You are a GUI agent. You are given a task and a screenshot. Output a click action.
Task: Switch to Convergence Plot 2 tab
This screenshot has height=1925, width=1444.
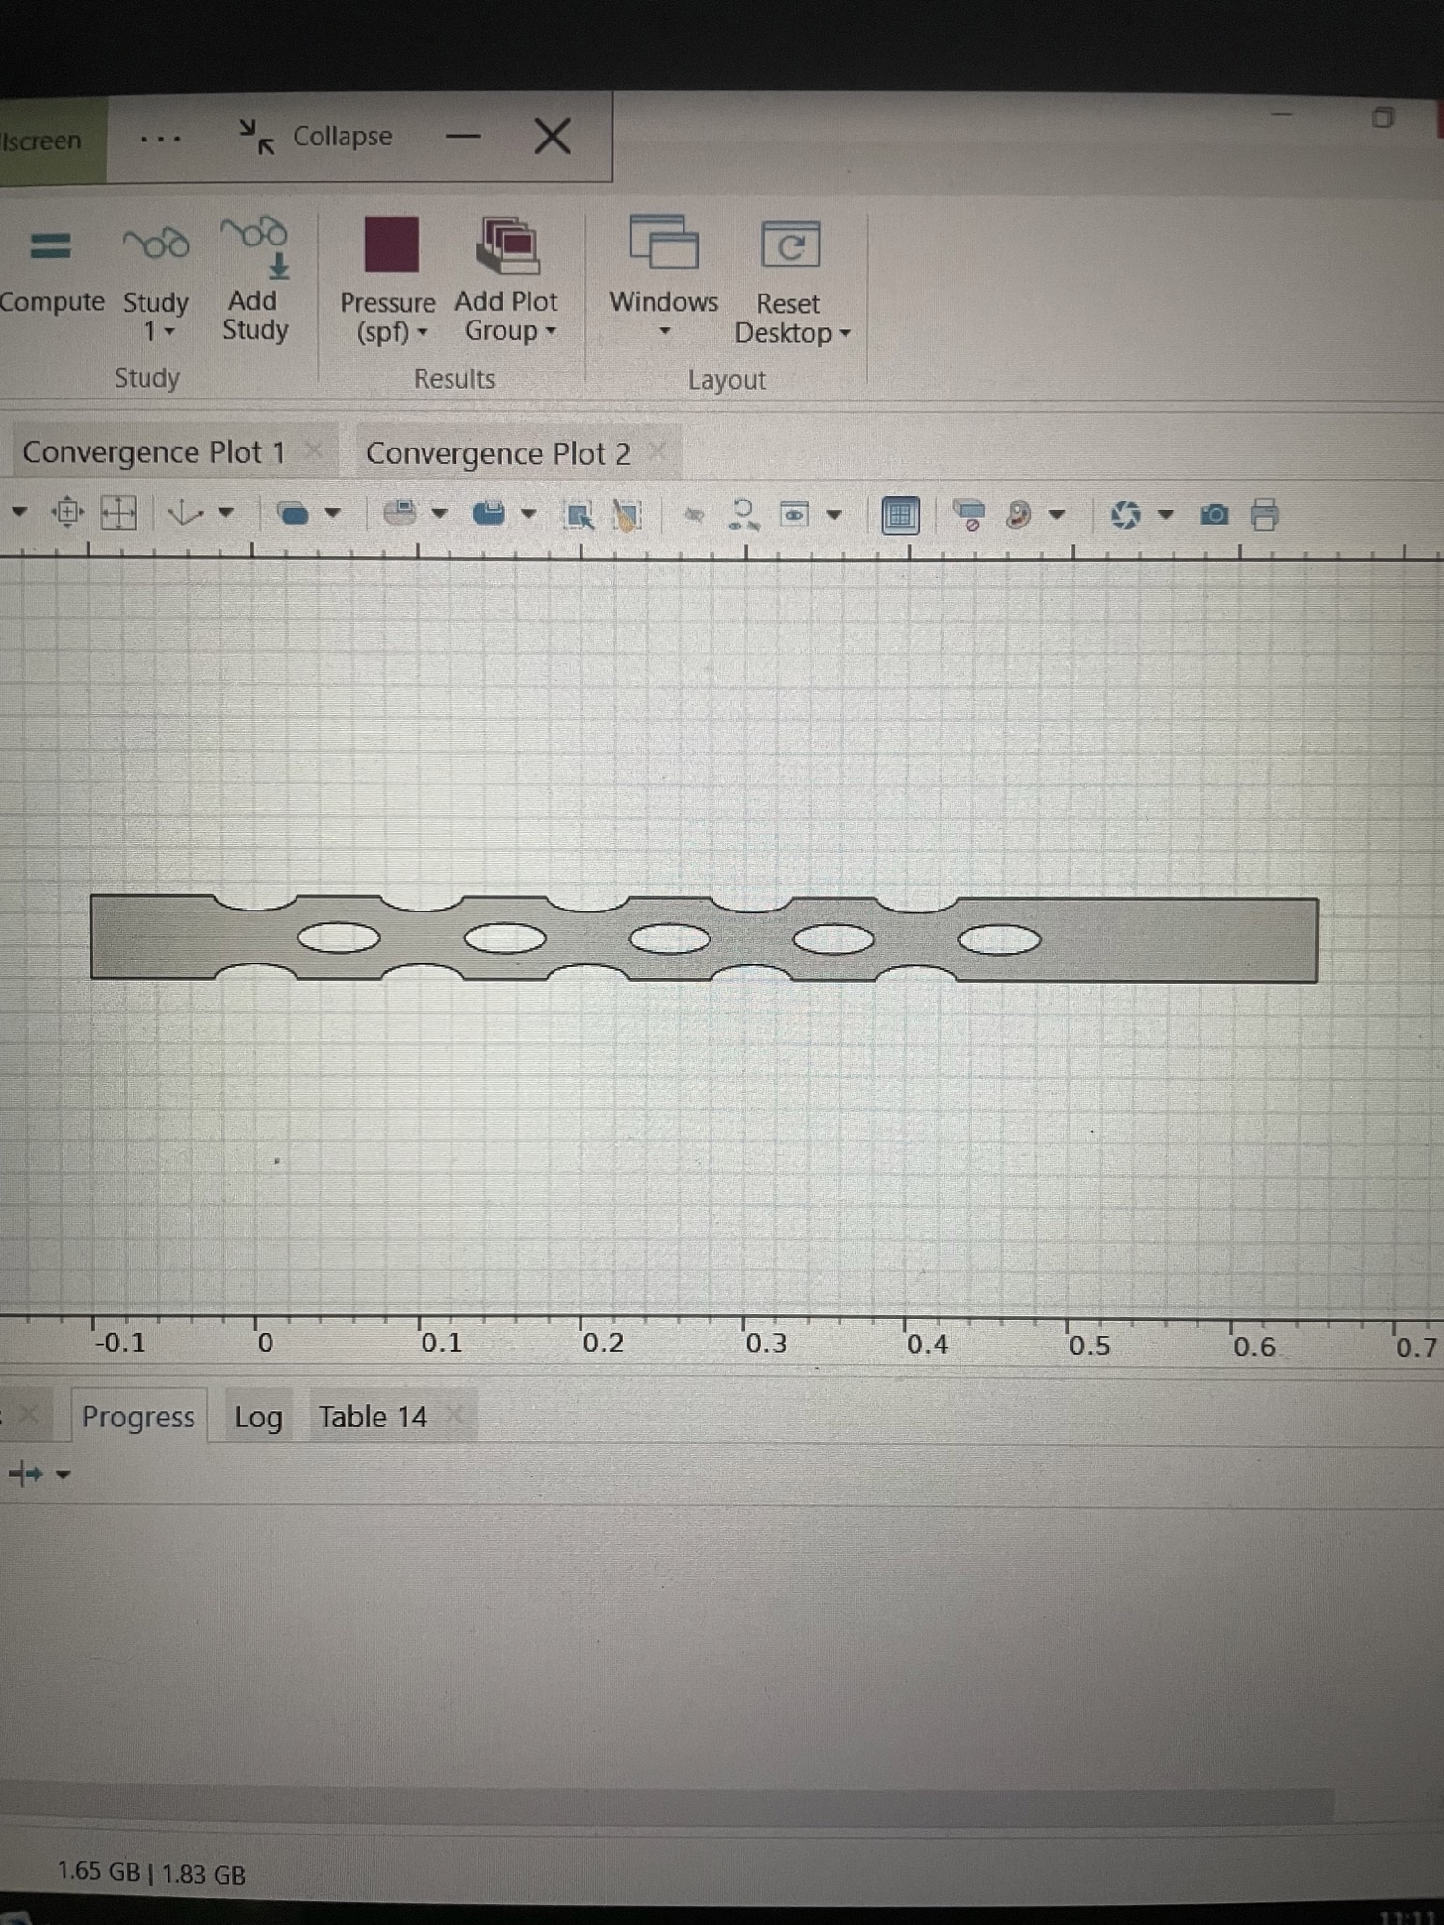point(498,453)
